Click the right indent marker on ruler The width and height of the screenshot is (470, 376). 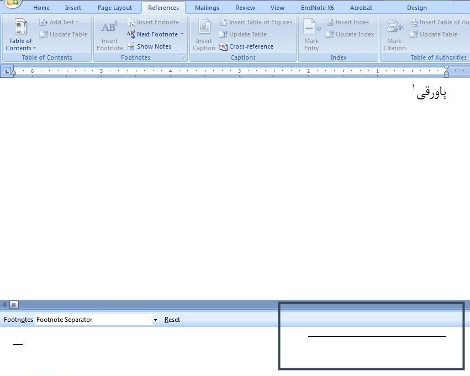click(446, 73)
